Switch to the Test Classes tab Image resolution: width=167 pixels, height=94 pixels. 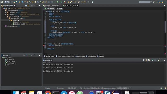click(x=91, y=56)
